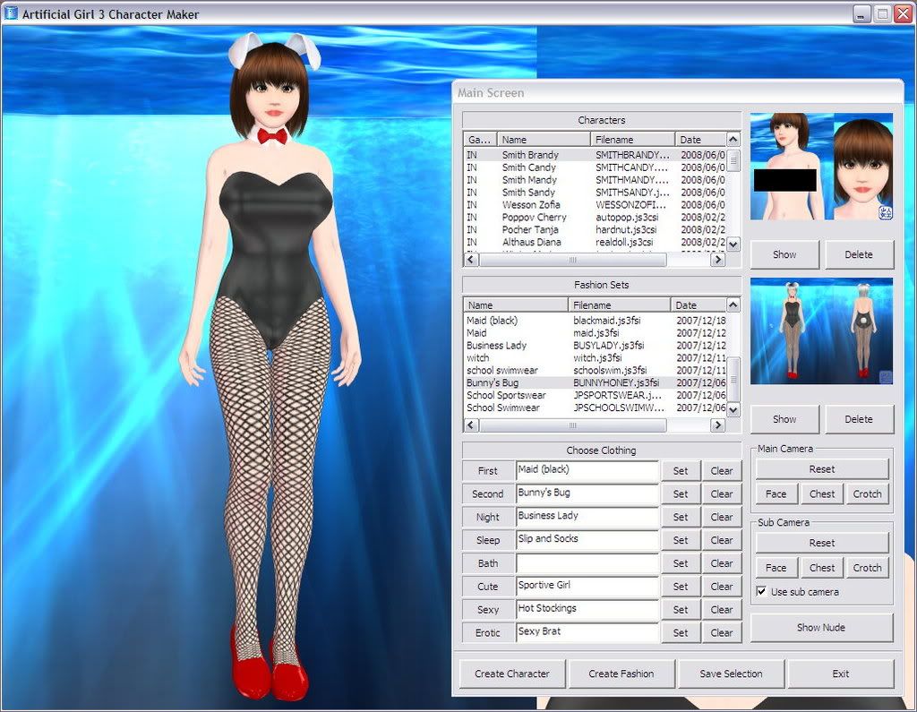The image size is (917, 712).
Task: Sort Fashion Sets by Filename column header
Action: tap(619, 305)
